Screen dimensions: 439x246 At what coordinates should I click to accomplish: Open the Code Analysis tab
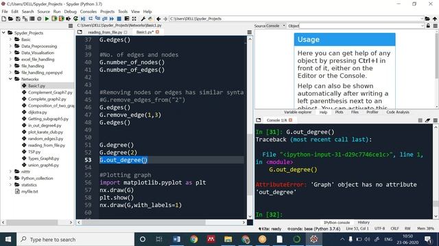point(398,112)
